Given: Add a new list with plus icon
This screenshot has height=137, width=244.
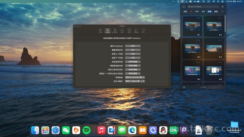Looking at the screenshot, I should pyautogui.click(x=223, y=12).
